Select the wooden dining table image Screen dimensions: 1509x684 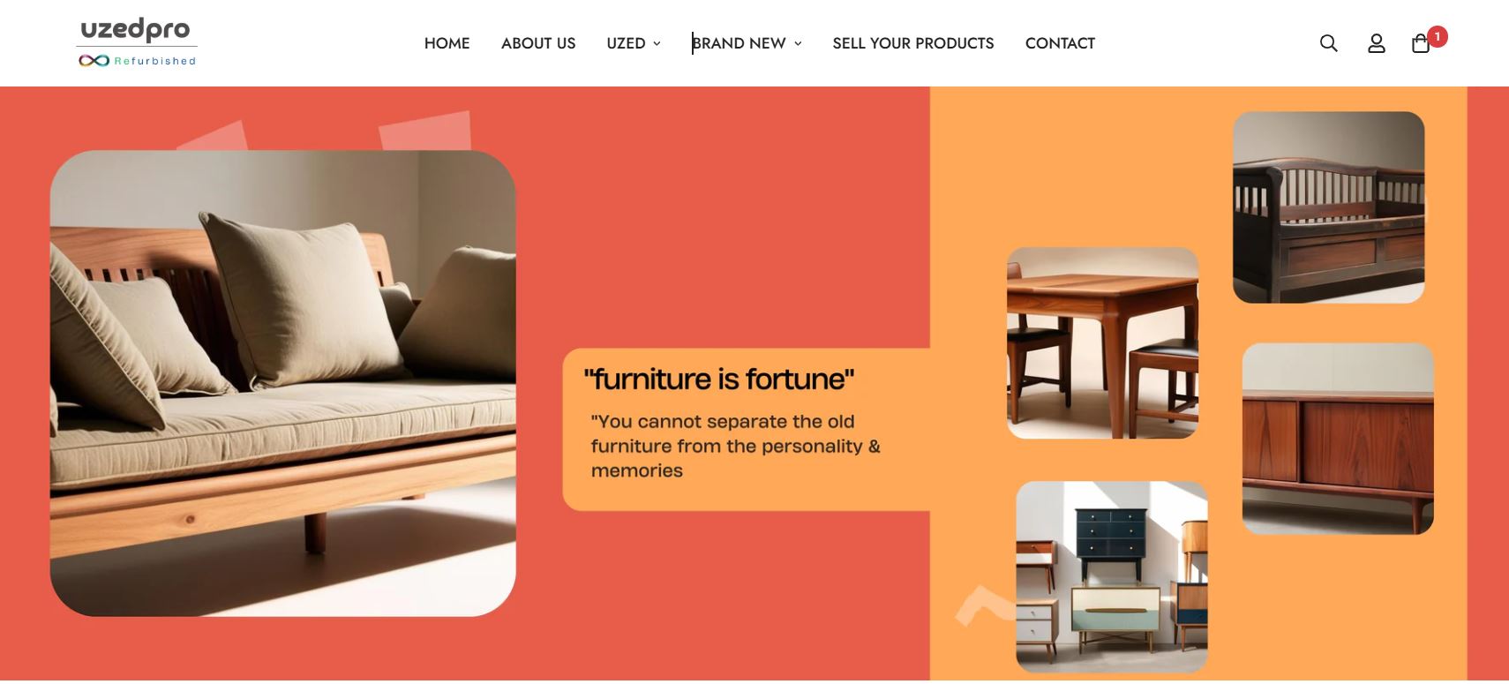1102,342
